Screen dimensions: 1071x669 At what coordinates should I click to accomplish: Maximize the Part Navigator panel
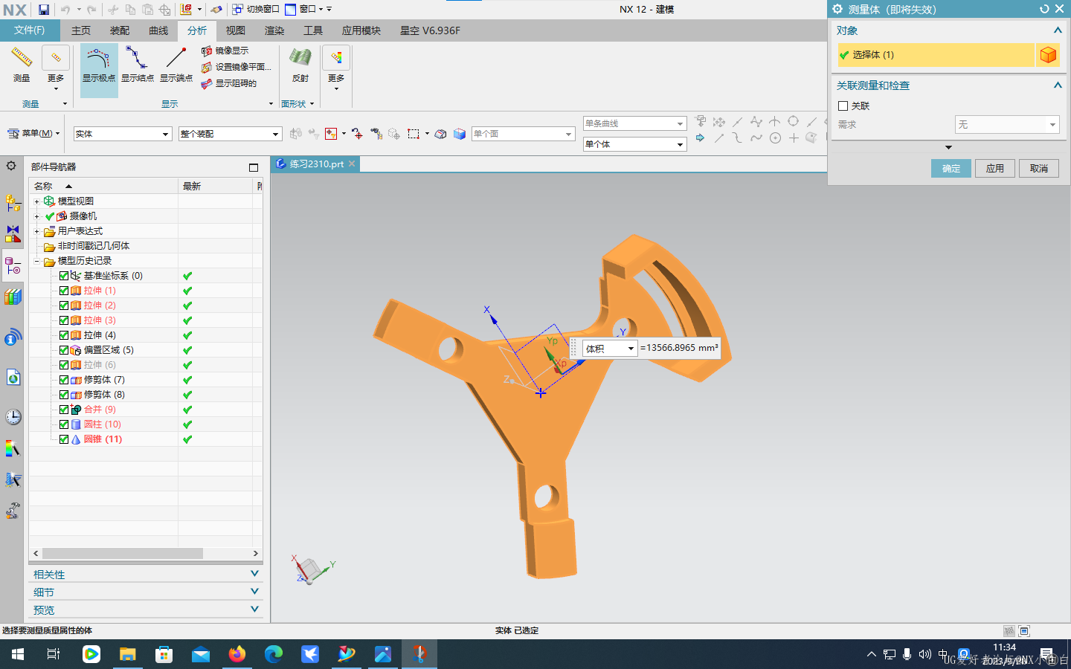click(254, 167)
